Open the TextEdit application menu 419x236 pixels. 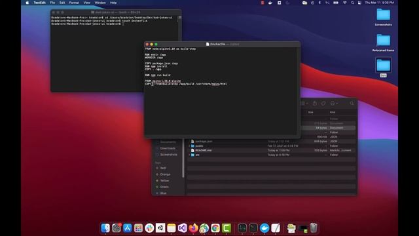39,3
